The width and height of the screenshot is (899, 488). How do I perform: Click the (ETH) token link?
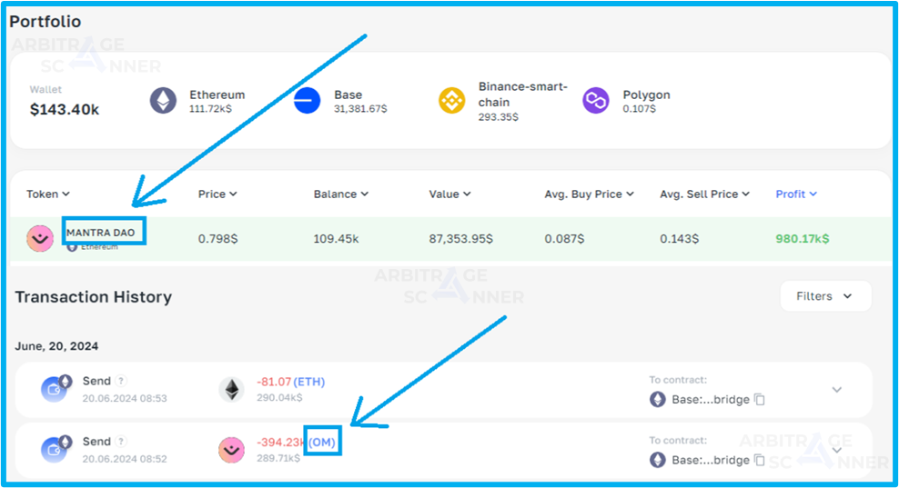pyautogui.click(x=309, y=382)
